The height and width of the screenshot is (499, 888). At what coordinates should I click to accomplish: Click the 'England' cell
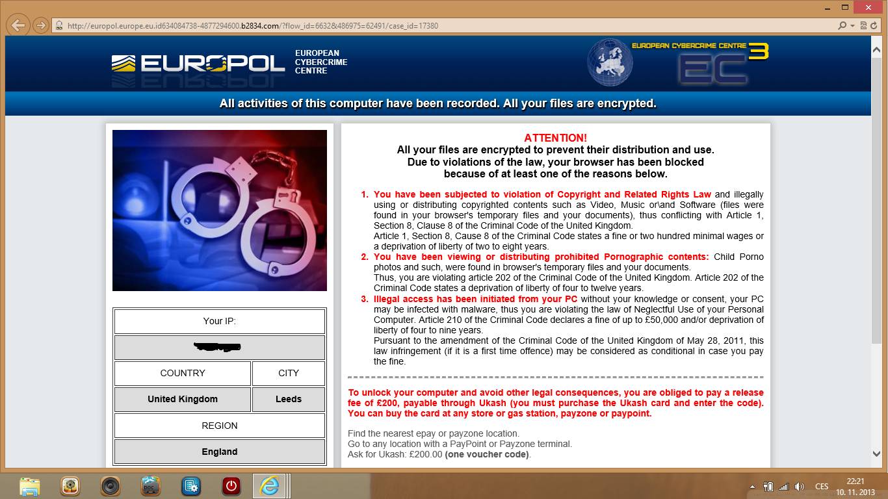[x=220, y=452]
